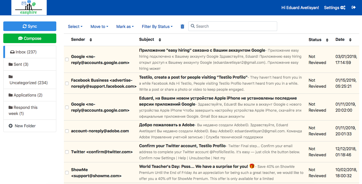Open Settings using the gear icon
Image resolution: width=362 pixels, height=184 pixels.
343,7
